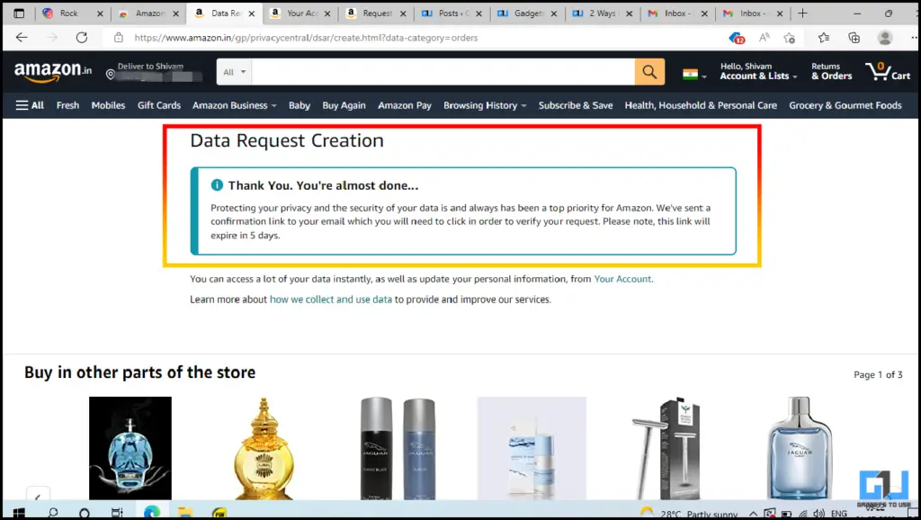921x520 pixels.
Task: Expand the Browsing History dropdown
Action: pyautogui.click(x=485, y=105)
